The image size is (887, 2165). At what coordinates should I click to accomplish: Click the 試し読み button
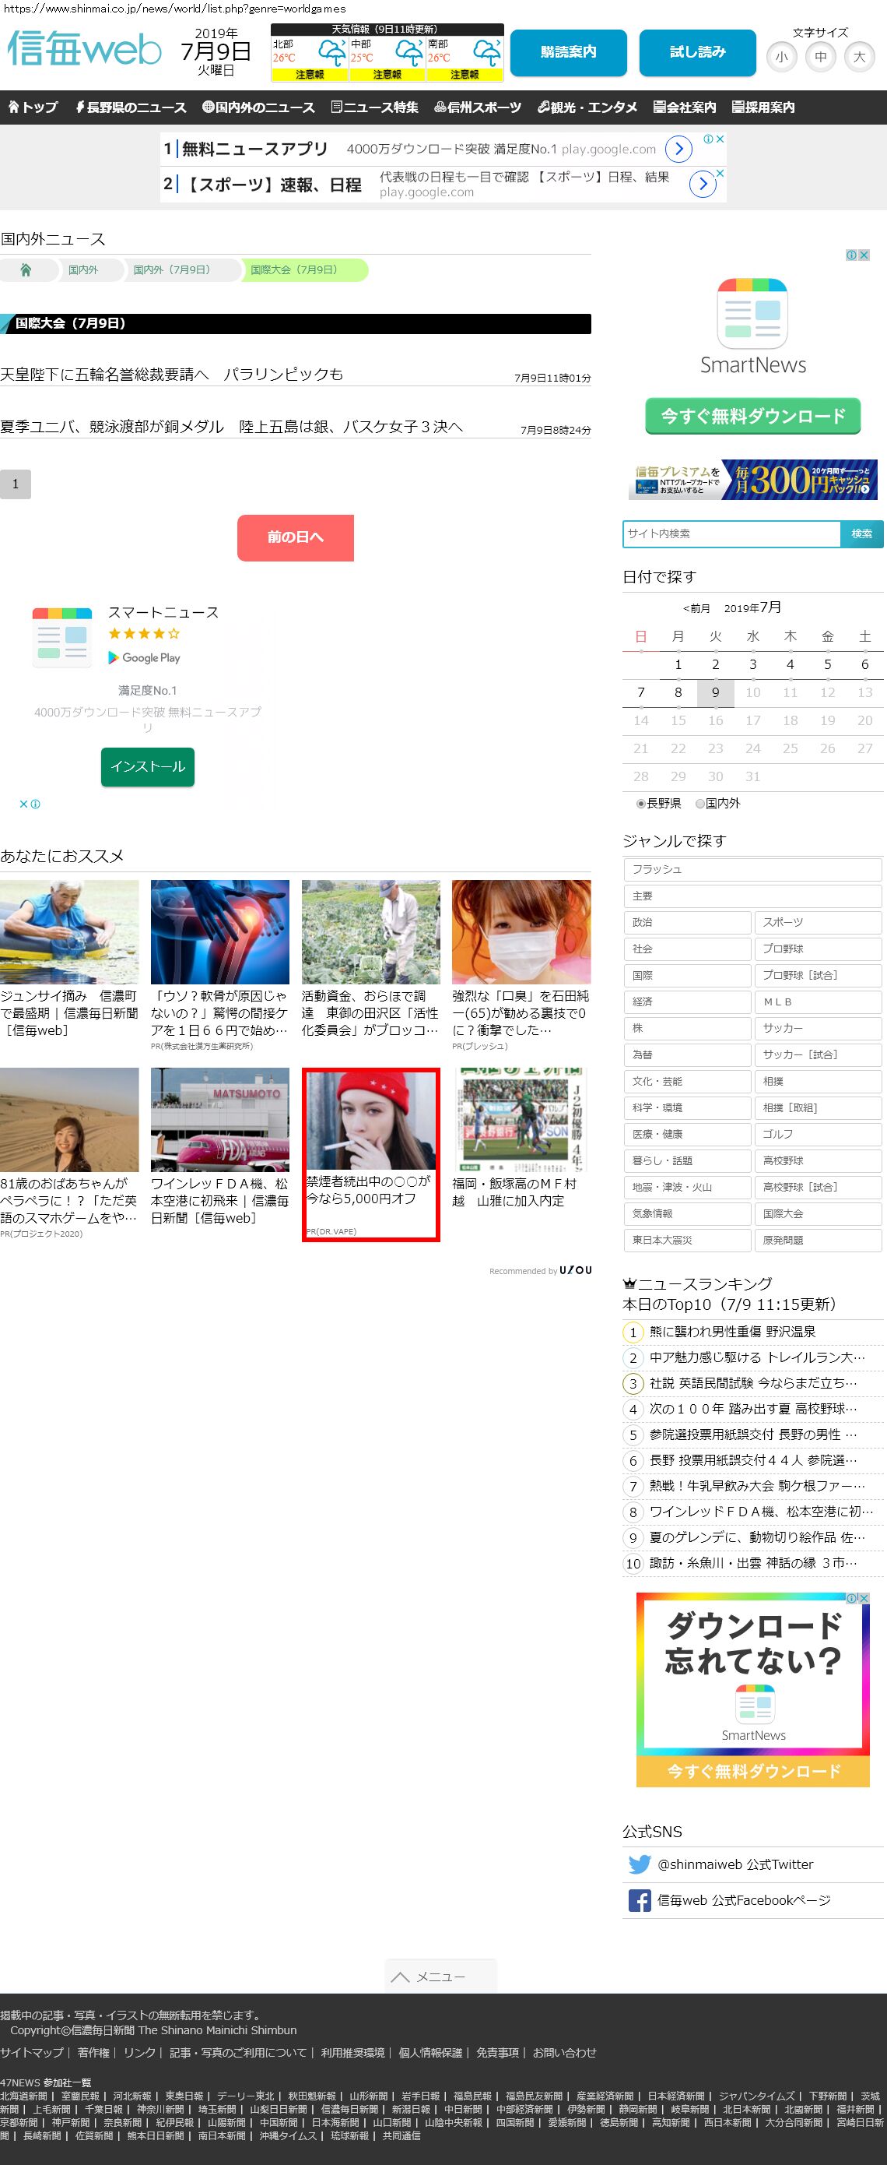tap(697, 53)
